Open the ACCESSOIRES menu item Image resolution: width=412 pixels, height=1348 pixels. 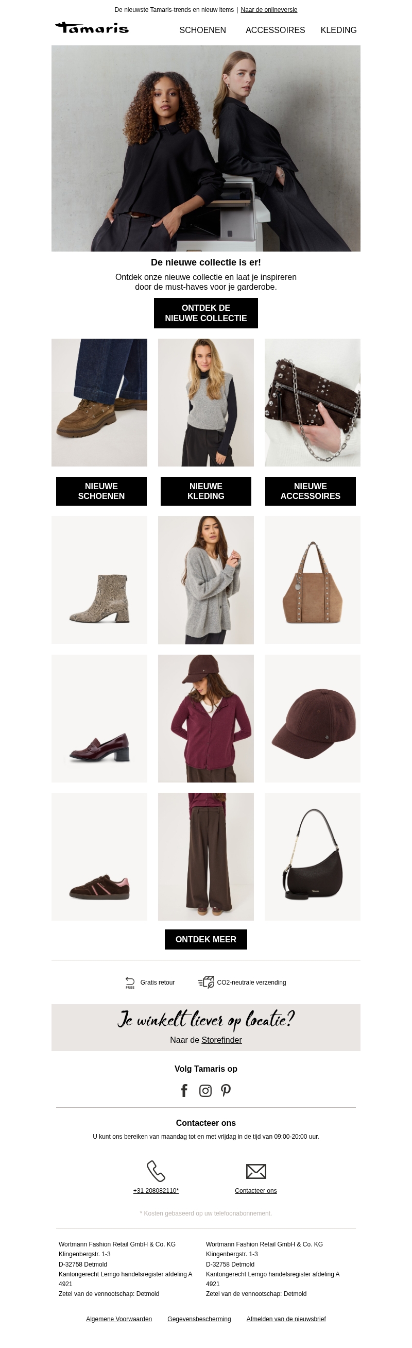pyautogui.click(x=276, y=30)
